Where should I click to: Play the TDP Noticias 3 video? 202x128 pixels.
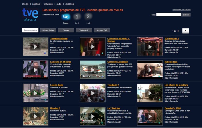150,47
